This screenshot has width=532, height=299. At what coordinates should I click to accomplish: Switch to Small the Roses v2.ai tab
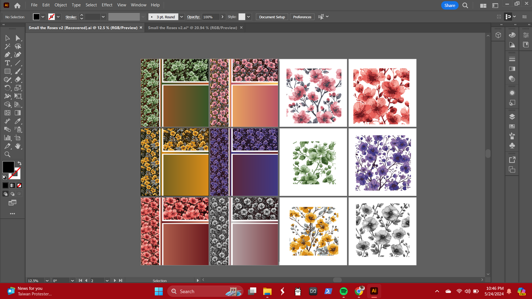click(x=192, y=28)
